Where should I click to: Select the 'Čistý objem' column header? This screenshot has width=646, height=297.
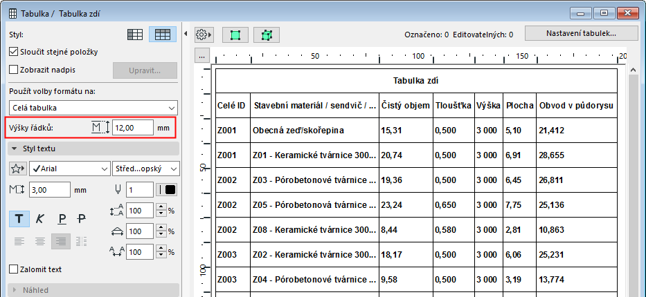pyautogui.click(x=406, y=106)
